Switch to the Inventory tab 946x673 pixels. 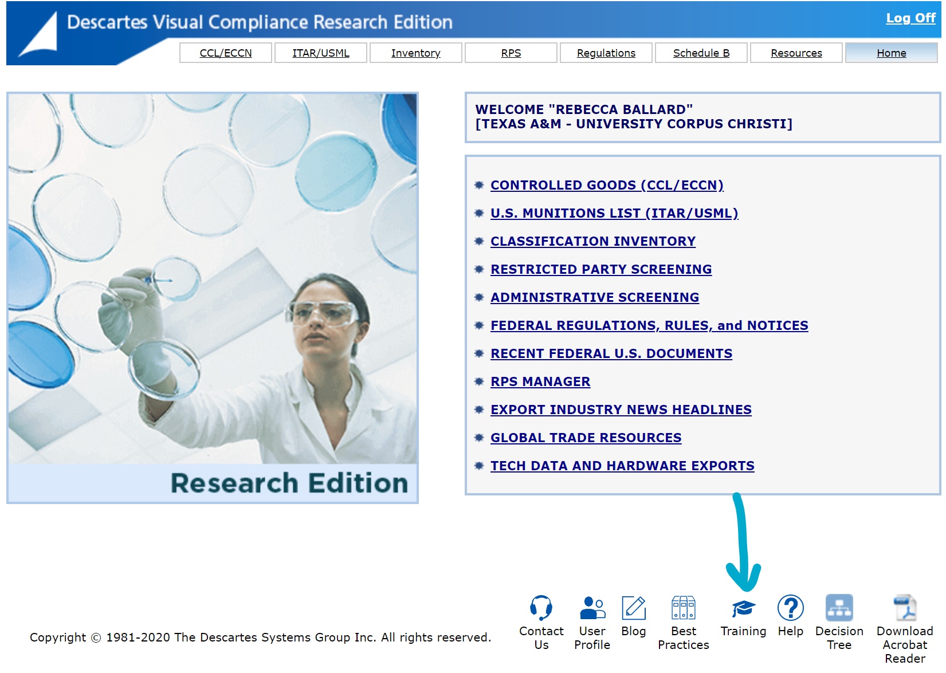click(416, 53)
